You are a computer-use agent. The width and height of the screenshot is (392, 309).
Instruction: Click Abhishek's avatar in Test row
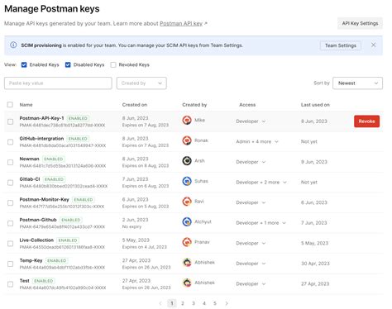tap(187, 283)
